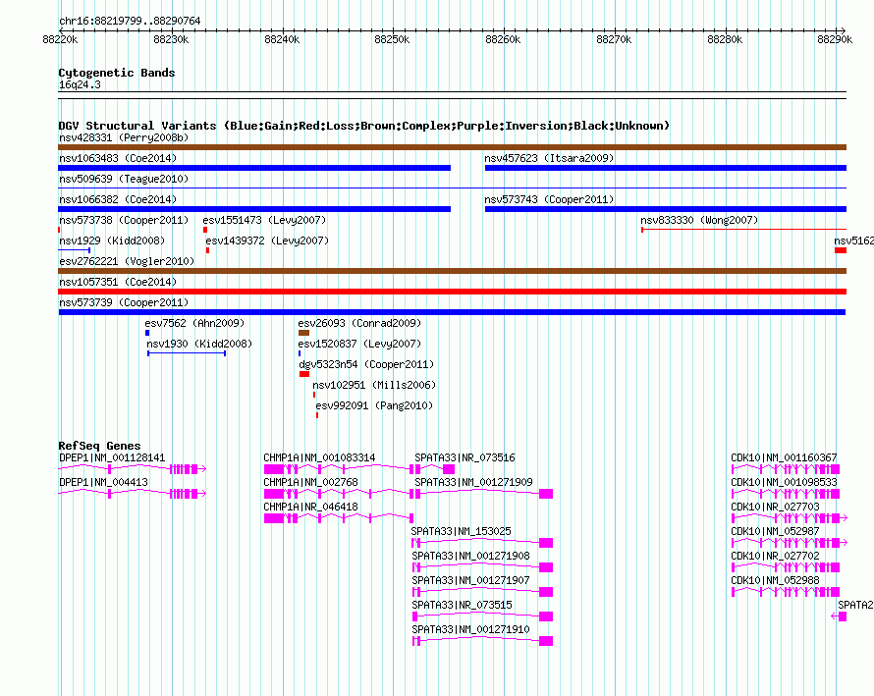This screenshot has height=696, width=874.
Task: Click the 88260k scale label
Action: tap(503, 39)
